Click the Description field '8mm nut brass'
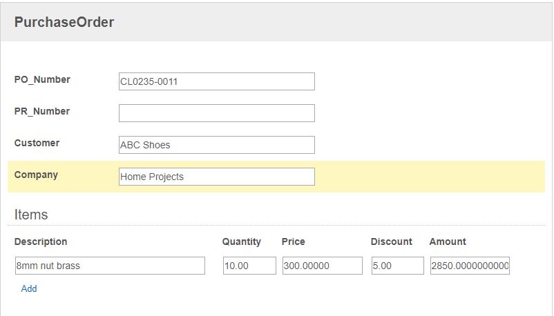 (x=110, y=266)
